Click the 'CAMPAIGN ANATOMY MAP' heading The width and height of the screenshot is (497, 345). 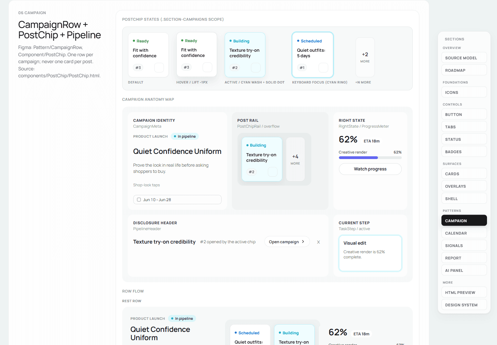[148, 99]
